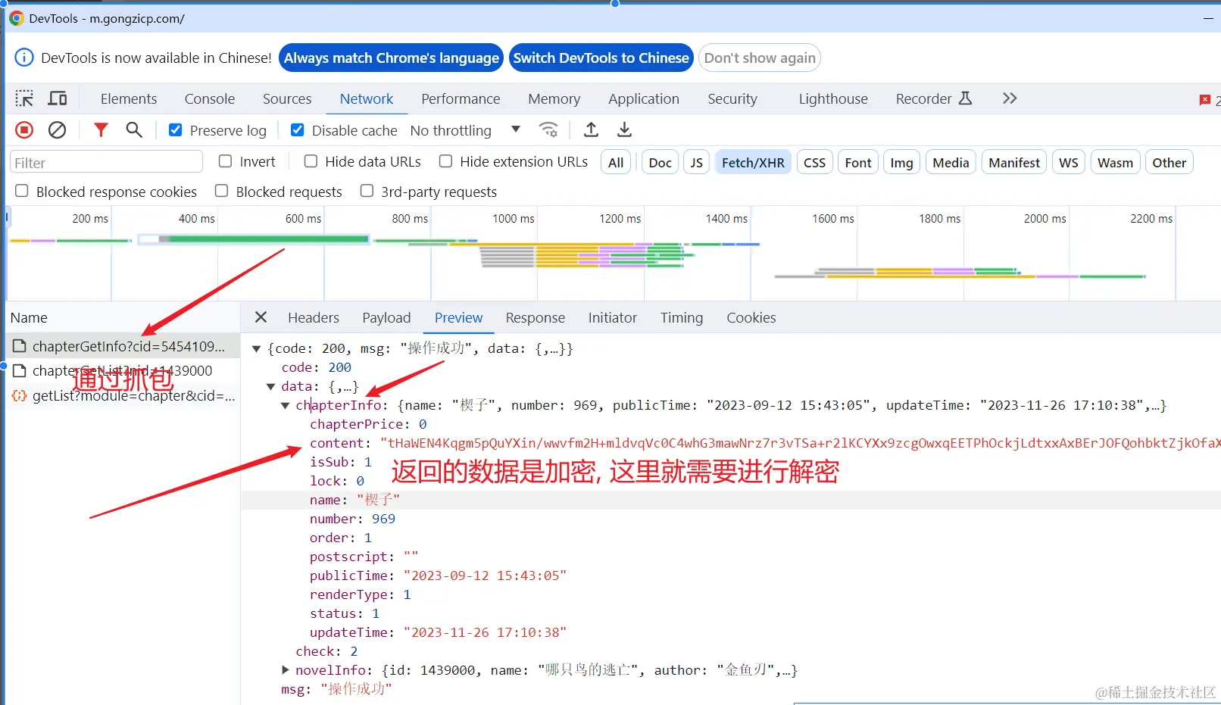The width and height of the screenshot is (1221, 705).
Task: Open network search magnifier
Action: pos(134,130)
